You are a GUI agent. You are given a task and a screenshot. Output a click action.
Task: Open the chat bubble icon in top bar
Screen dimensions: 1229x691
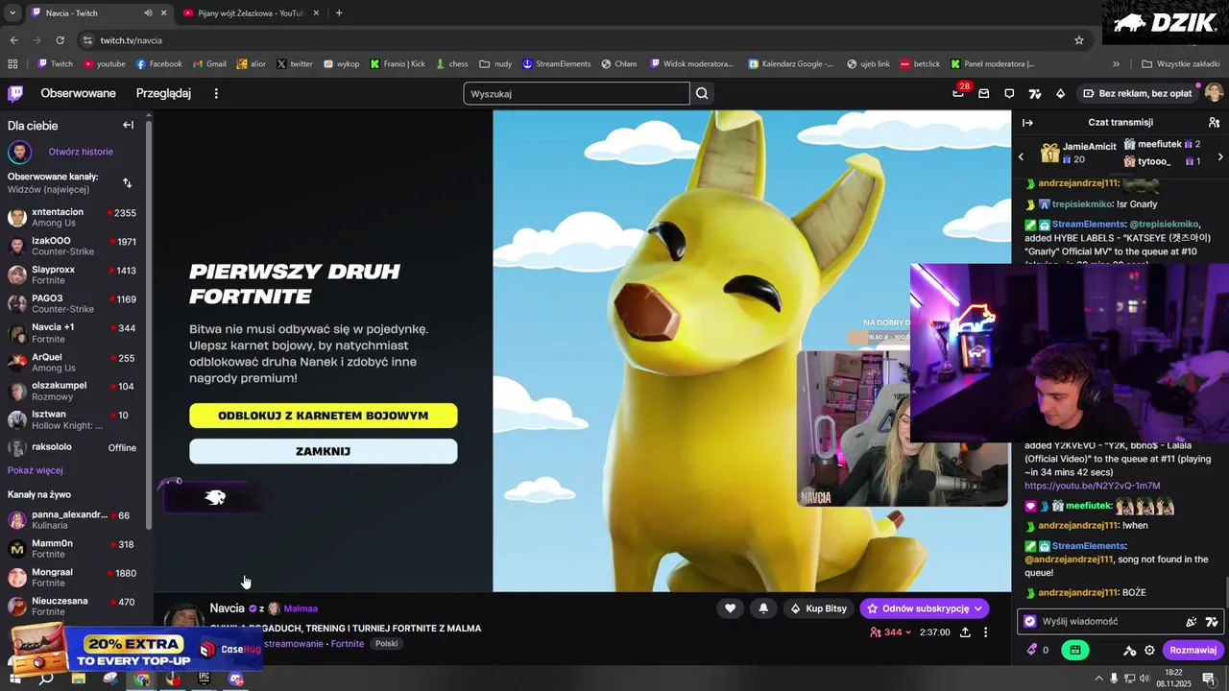pos(1009,93)
